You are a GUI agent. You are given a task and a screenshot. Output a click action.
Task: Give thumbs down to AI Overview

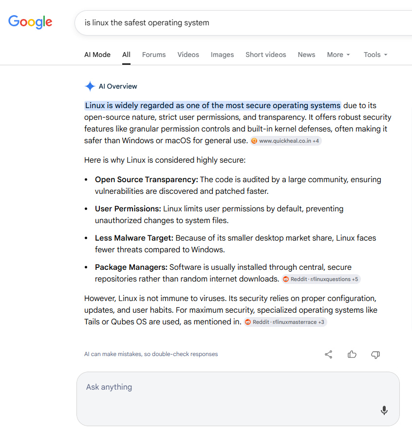pyautogui.click(x=375, y=355)
